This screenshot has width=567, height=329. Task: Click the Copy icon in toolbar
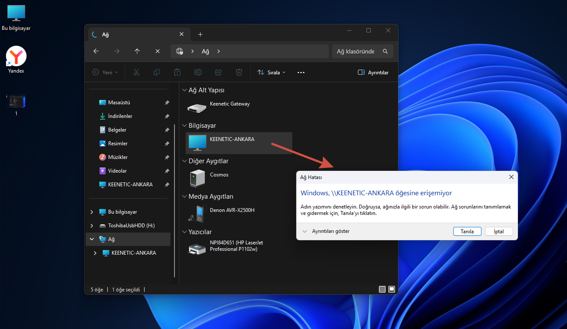[157, 73]
